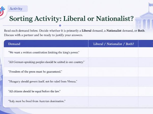Click answer cell for Hungary row
This screenshot has width=153, height=114.
[113, 82]
